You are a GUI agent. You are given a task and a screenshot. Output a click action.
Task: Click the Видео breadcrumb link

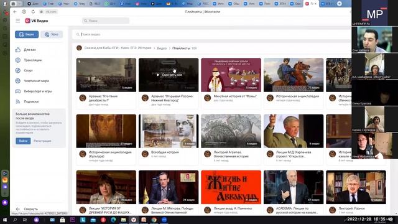(x=162, y=49)
